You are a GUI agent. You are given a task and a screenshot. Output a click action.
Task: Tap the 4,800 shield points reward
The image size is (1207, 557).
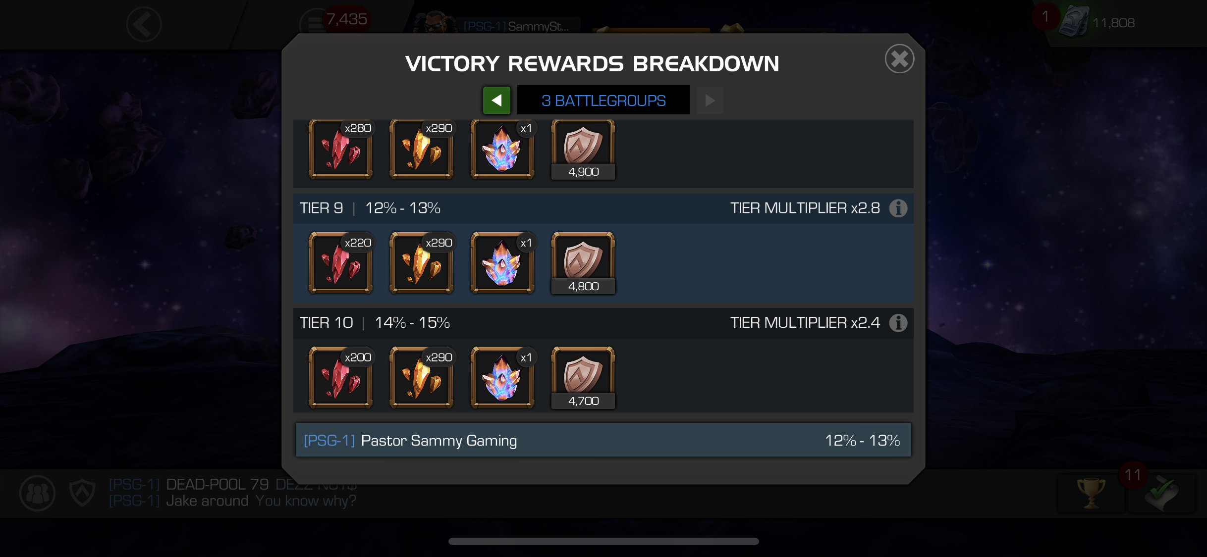[x=583, y=263]
